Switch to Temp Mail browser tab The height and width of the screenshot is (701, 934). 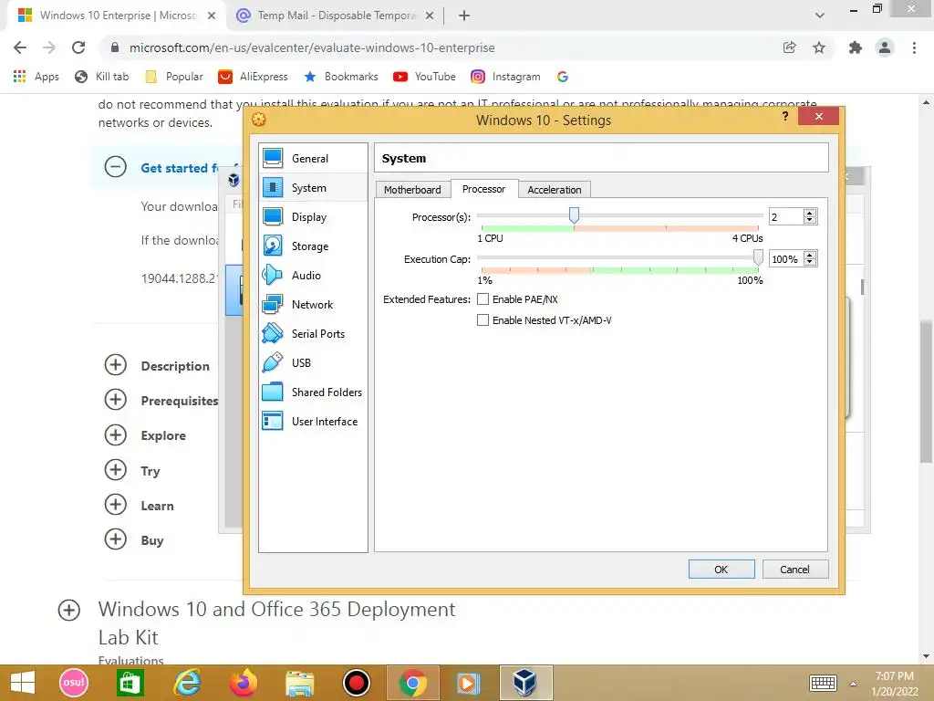[334, 16]
